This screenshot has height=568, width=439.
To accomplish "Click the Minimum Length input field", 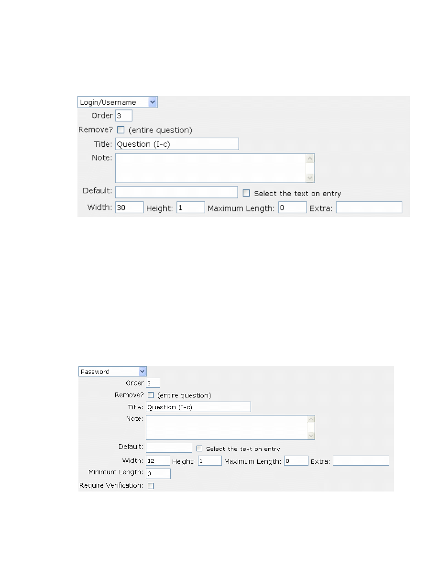I will click(158, 474).
